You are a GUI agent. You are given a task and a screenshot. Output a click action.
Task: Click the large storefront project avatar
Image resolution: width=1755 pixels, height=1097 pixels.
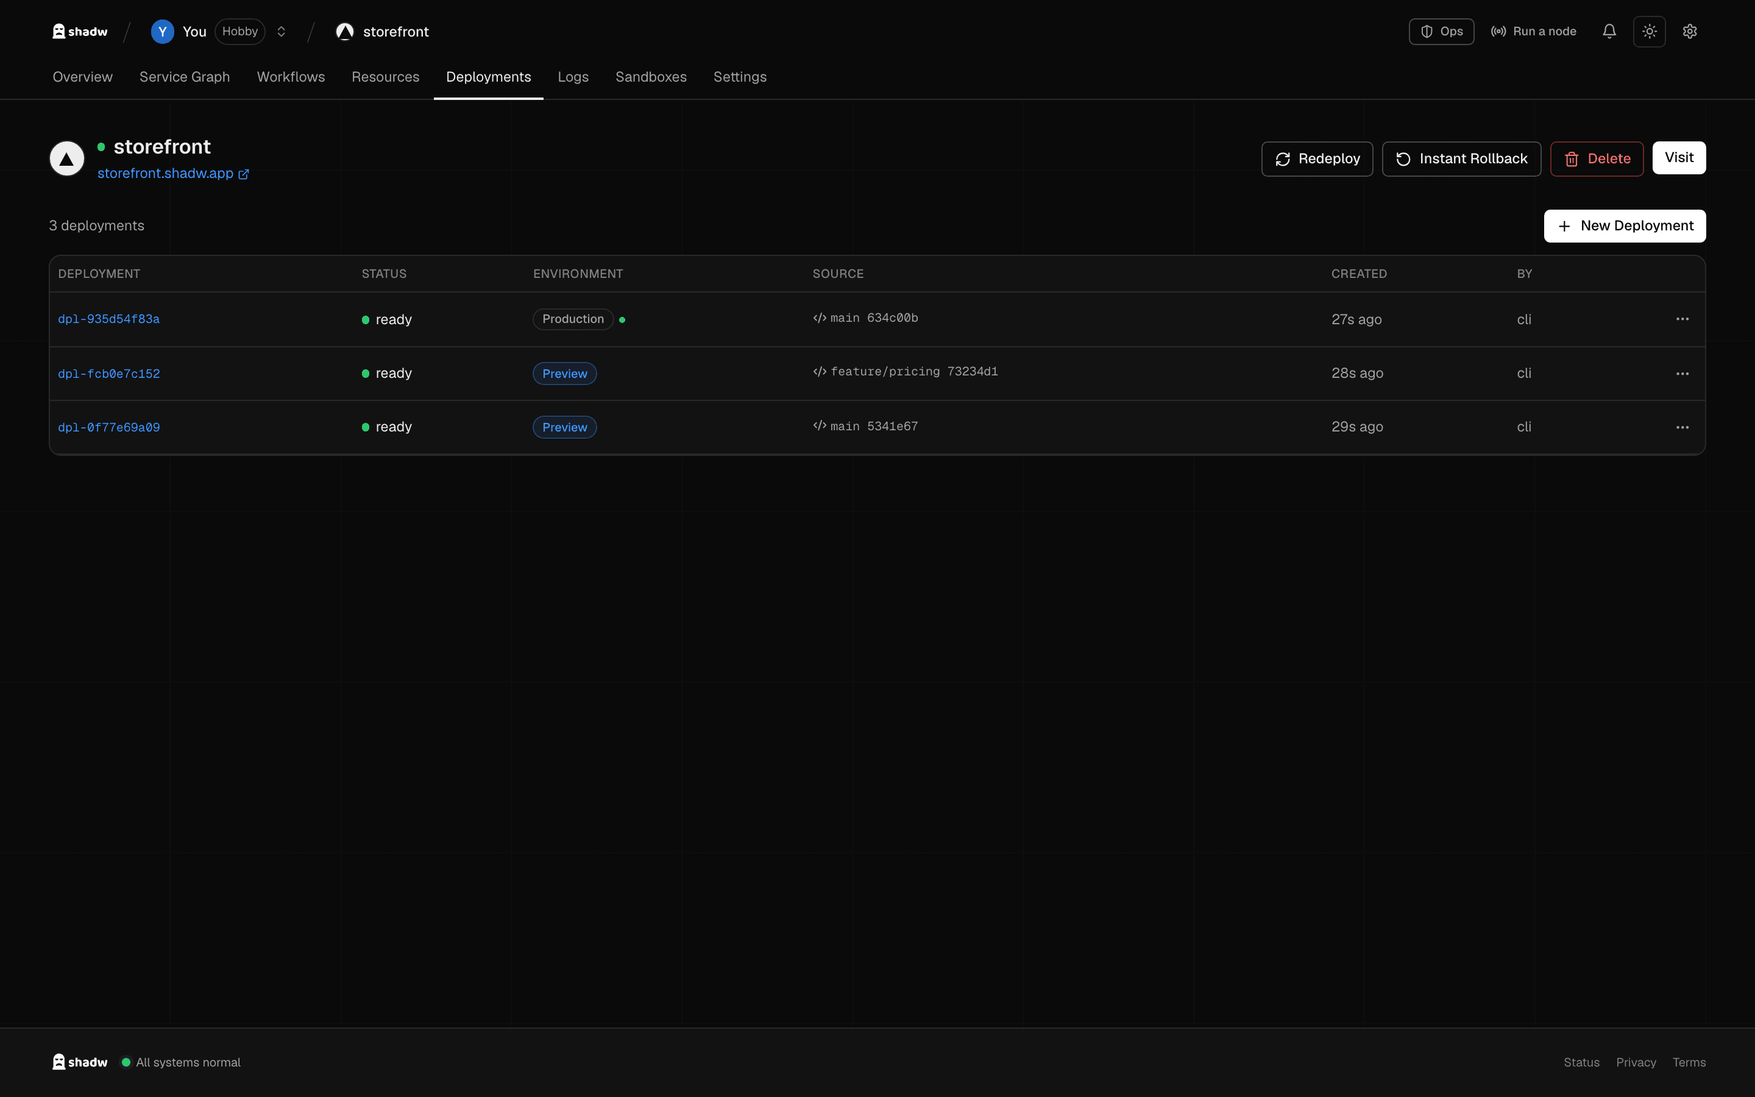pyautogui.click(x=66, y=158)
